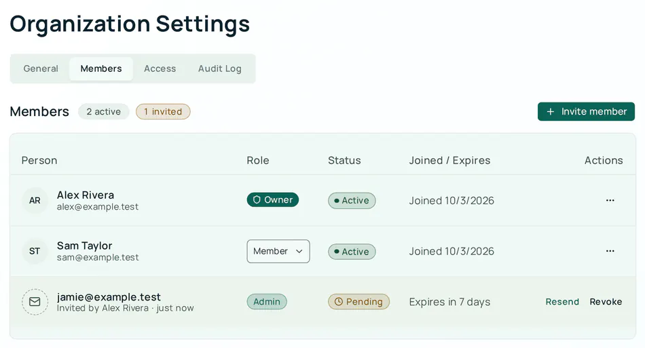Go to the Audit Log tab
645x348 pixels.
pyautogui.click(x=220, y=69)
